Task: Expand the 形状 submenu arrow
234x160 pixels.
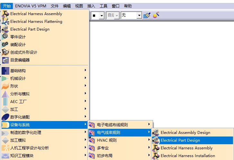Action: 85,86
